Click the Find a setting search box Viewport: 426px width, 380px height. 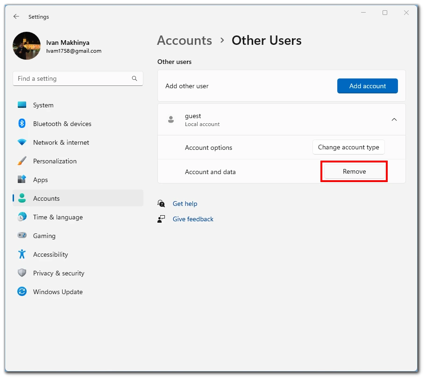tap(72, 78)
